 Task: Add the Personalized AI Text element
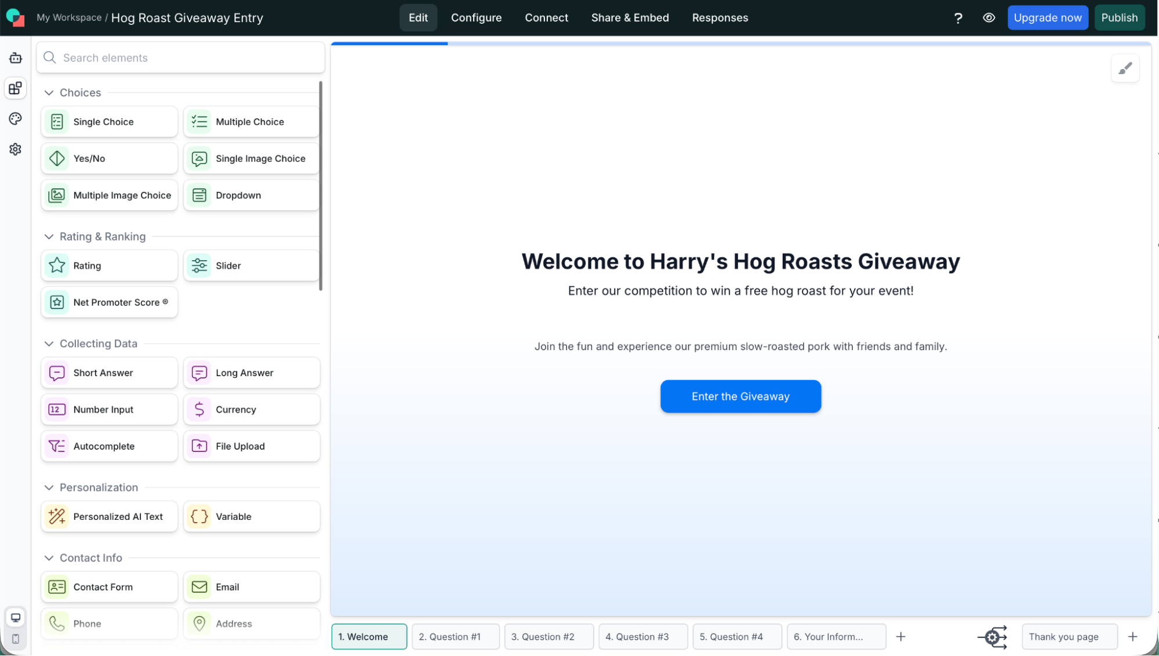tap(109, 516)
